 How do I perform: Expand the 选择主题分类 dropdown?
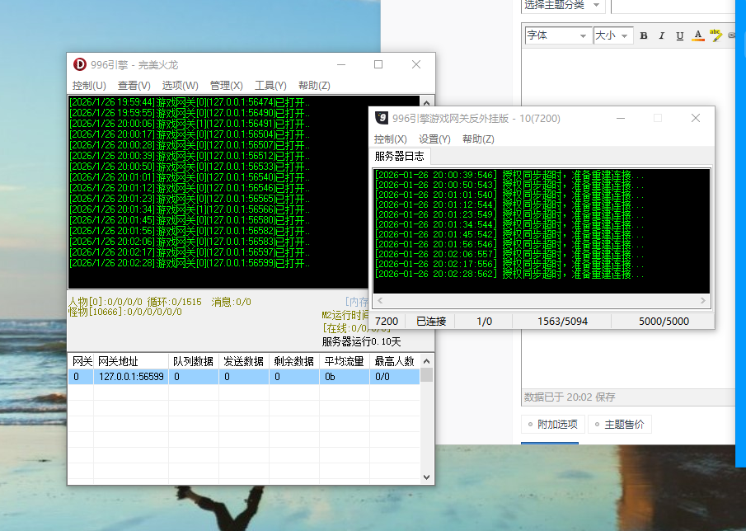click(563, 5)
